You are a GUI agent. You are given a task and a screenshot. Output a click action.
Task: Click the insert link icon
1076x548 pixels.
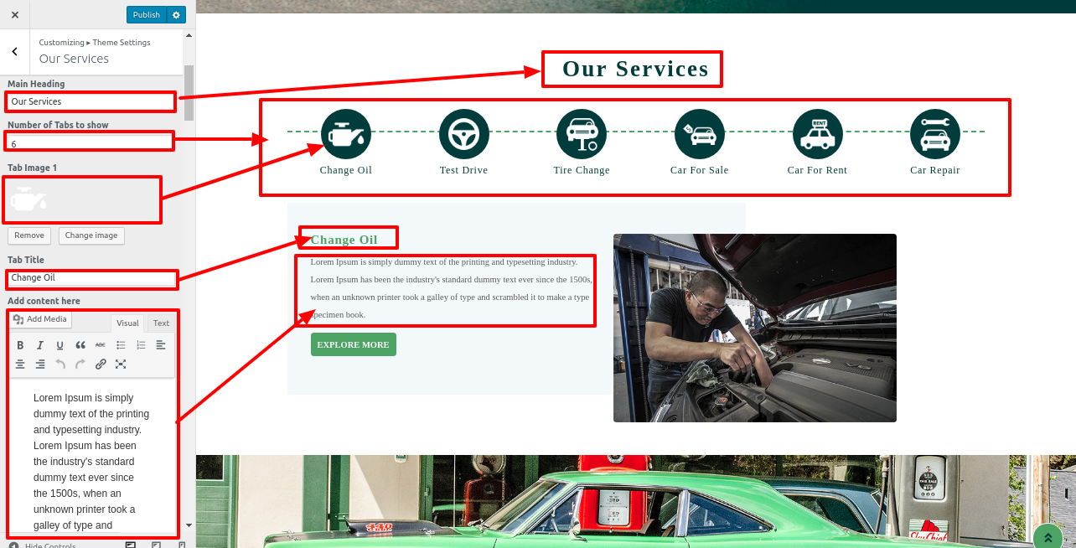pyautogui.click(x=101, y=364)
